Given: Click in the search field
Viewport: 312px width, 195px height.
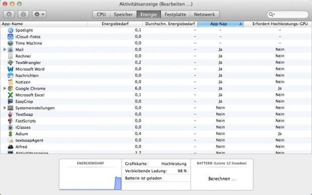Looking at the screenshot, I should pos(288,14).
